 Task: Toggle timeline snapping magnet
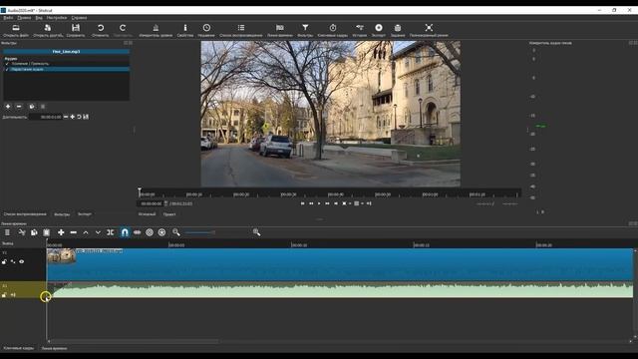[x=125, y=232]
